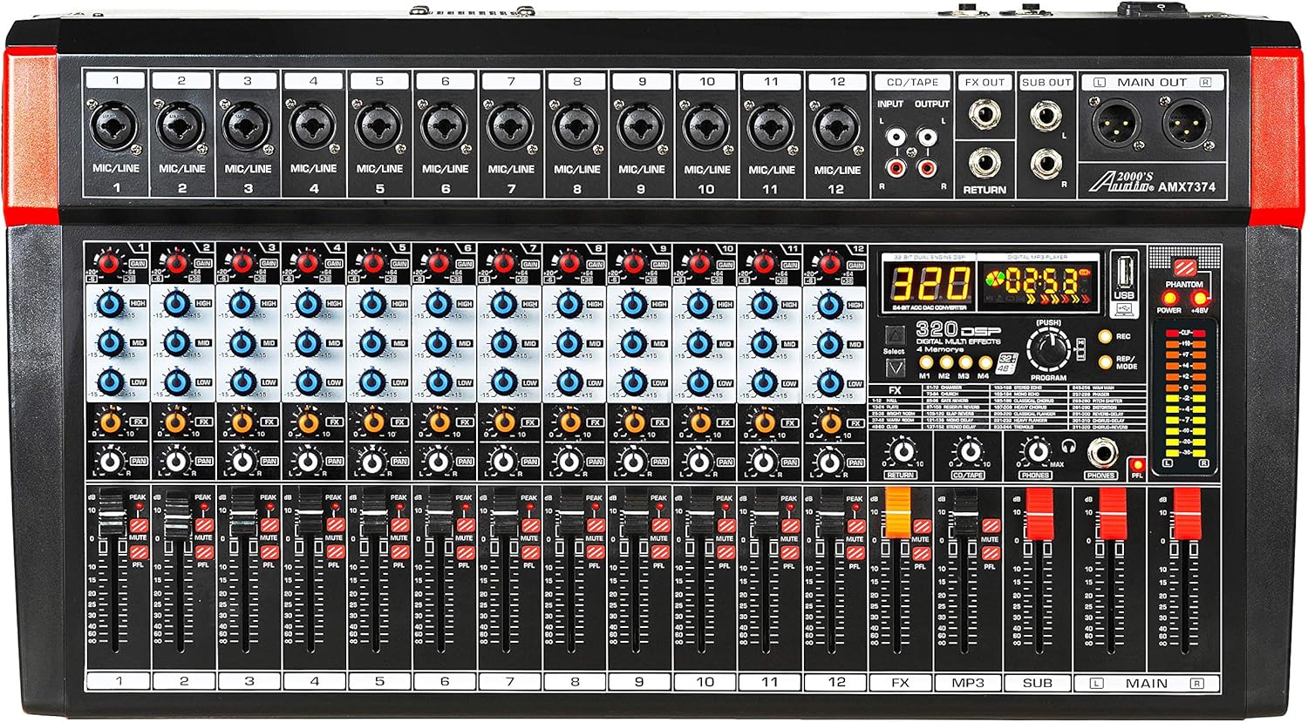Screen dimensions: 1308x722
Task: Click the 320 DSP numeric display
Action: tap(930, 284)
